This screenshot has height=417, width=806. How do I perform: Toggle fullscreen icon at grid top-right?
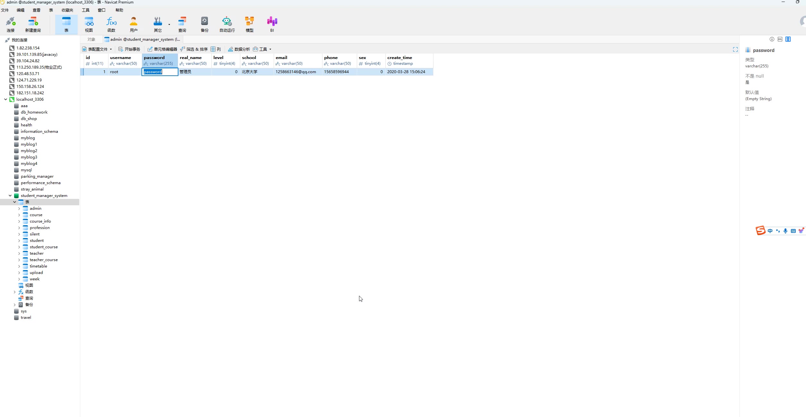click(x=735, y=49)
